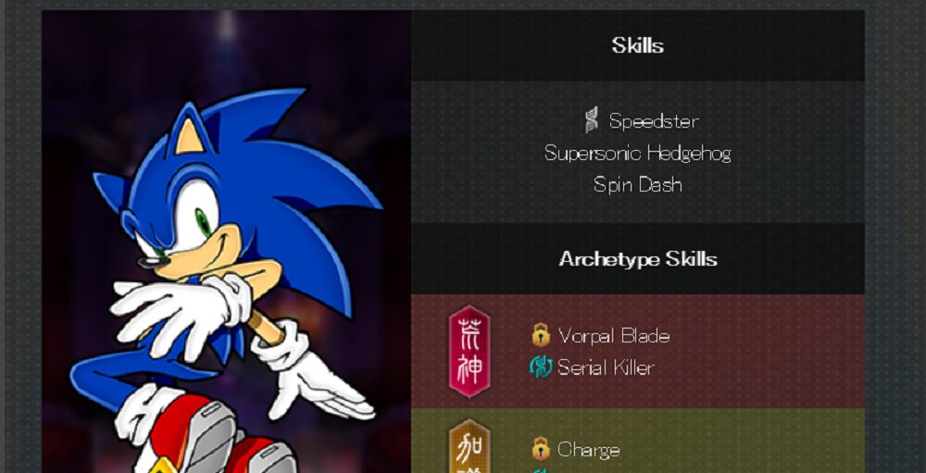Image resolution: width=926 pixels, height=473 pixels.
Task: View the Serial Killer skill details
Action: tap(606, 367)
